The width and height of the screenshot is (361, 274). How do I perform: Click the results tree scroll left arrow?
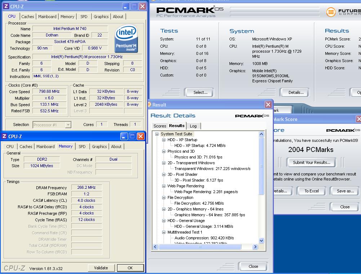(x=155, y=247)
